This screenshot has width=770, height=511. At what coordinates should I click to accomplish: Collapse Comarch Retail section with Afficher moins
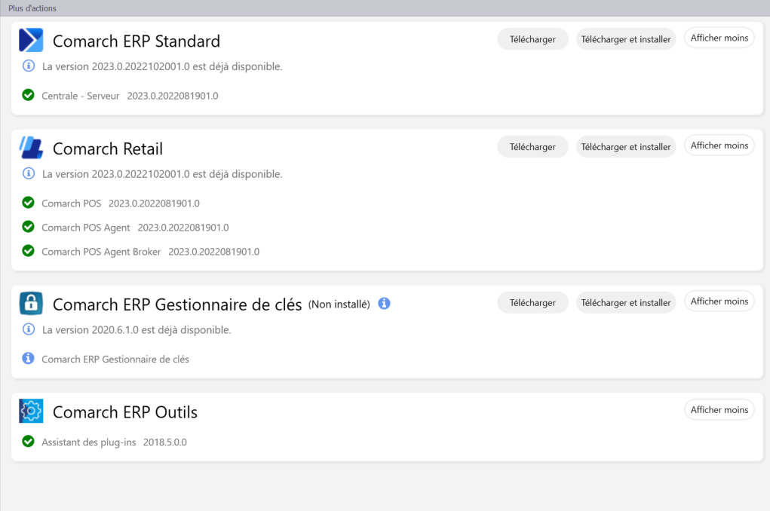[x=719, y=145]
